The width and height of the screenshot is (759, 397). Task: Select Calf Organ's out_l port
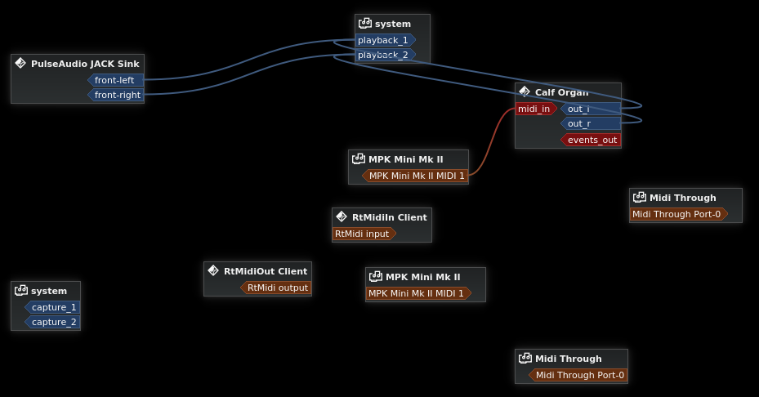coord(591,109)
